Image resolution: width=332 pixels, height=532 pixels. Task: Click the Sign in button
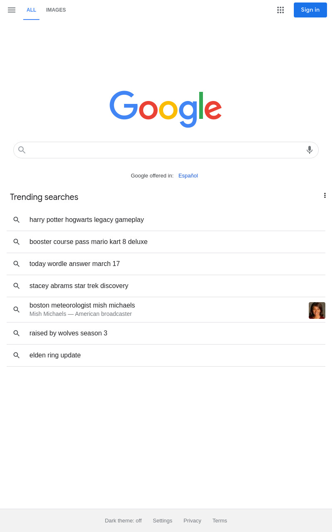click(310, 10)
